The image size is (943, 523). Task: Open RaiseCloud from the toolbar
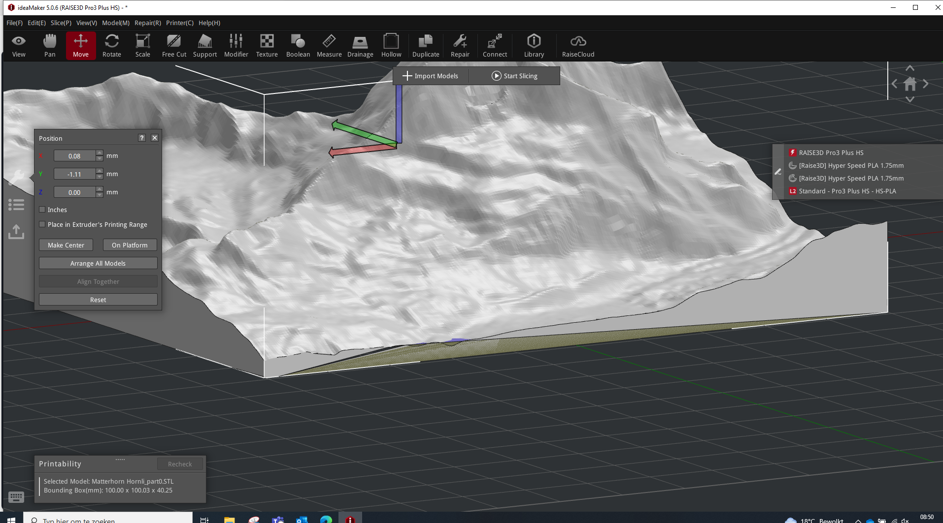tap(578, 45)
